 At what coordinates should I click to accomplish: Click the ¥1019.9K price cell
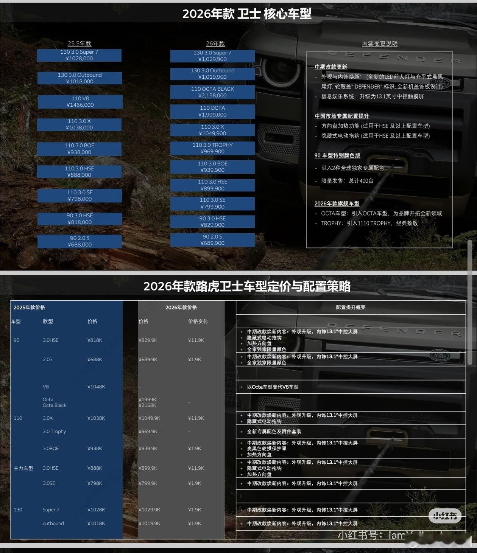click(x=150, y=523)
